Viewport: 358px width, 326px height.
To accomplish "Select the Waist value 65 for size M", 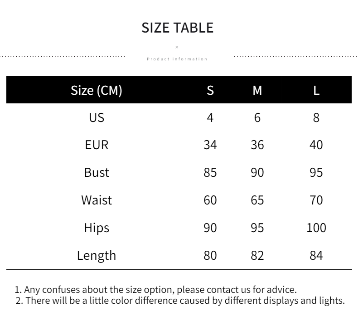I will [257, 200].
